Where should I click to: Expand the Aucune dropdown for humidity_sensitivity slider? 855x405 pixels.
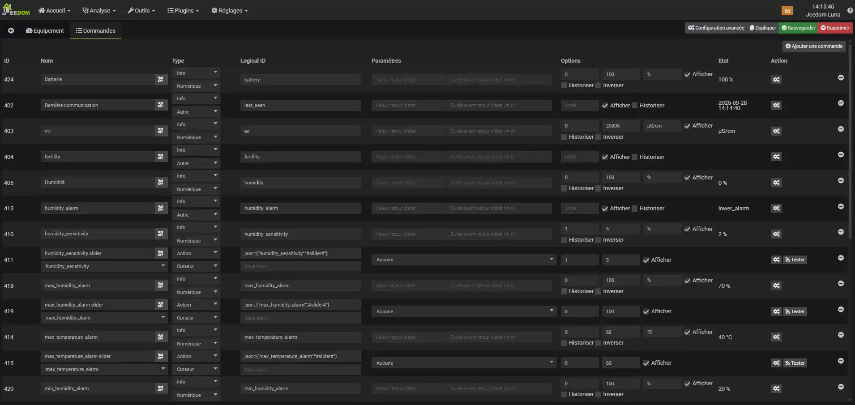tap(463, 260)
